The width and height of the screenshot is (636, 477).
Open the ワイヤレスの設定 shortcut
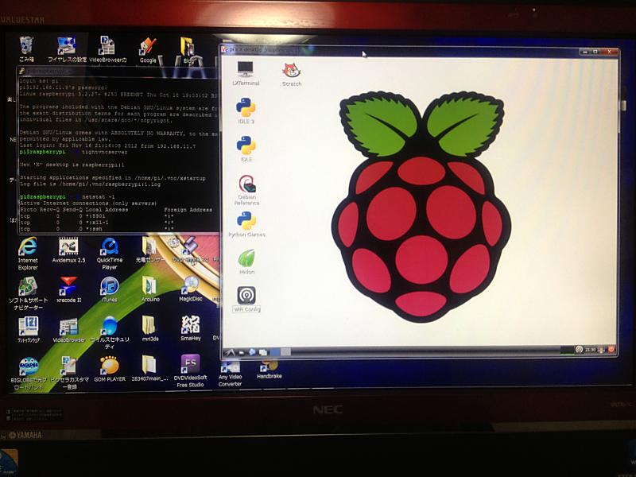click(x=67, y=49)
